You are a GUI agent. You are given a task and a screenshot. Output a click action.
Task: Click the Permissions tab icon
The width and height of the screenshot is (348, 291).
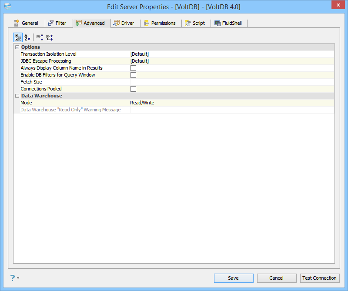click(146, 23)
